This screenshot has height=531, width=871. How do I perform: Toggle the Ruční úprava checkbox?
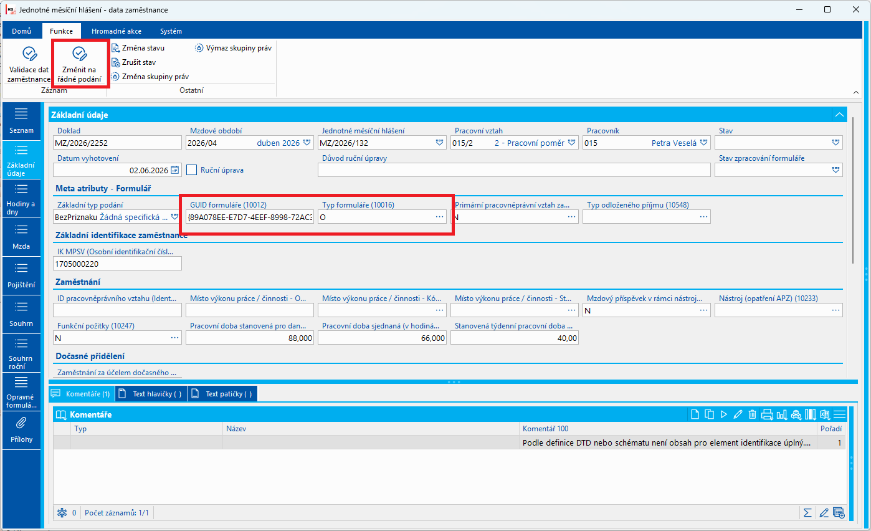click(x=192, y=170)
